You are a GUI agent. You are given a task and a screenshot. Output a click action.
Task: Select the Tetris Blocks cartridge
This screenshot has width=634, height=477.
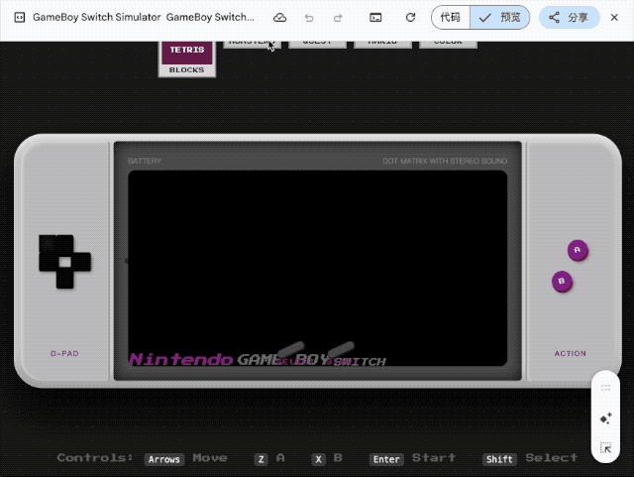(x=187, y=59)
